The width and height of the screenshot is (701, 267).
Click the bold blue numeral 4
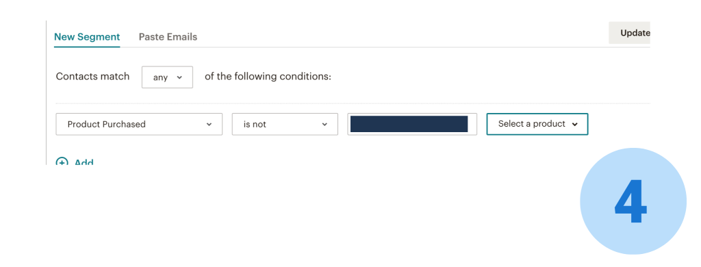coord(630,201)
